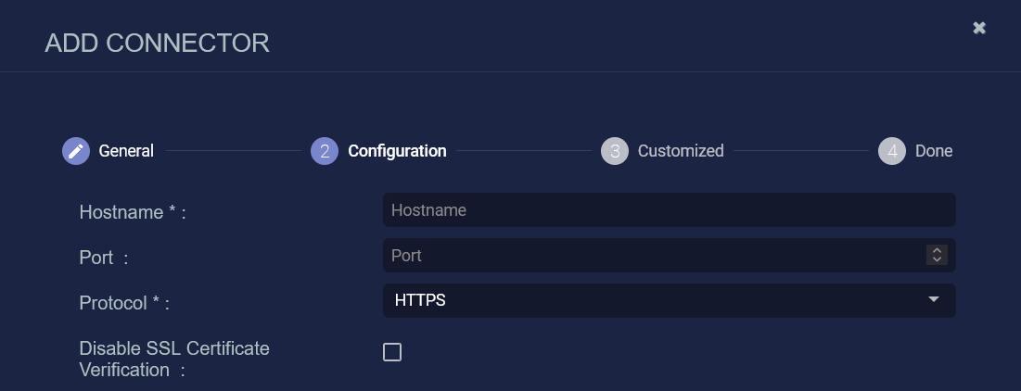Click the pencil icon for General step
This screenshot has height=391, width=1021.
pos(75,151)
